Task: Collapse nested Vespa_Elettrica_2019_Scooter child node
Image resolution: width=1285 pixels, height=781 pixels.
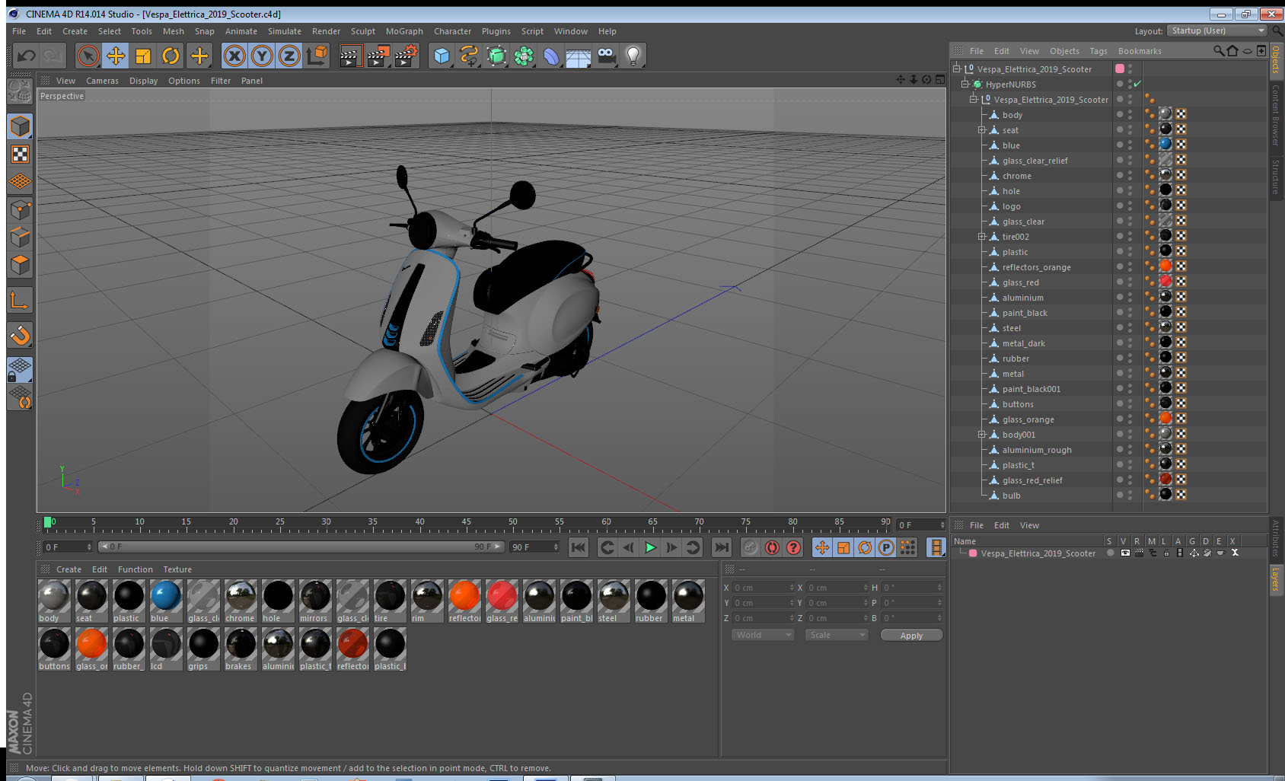Action: coord(974,99)
